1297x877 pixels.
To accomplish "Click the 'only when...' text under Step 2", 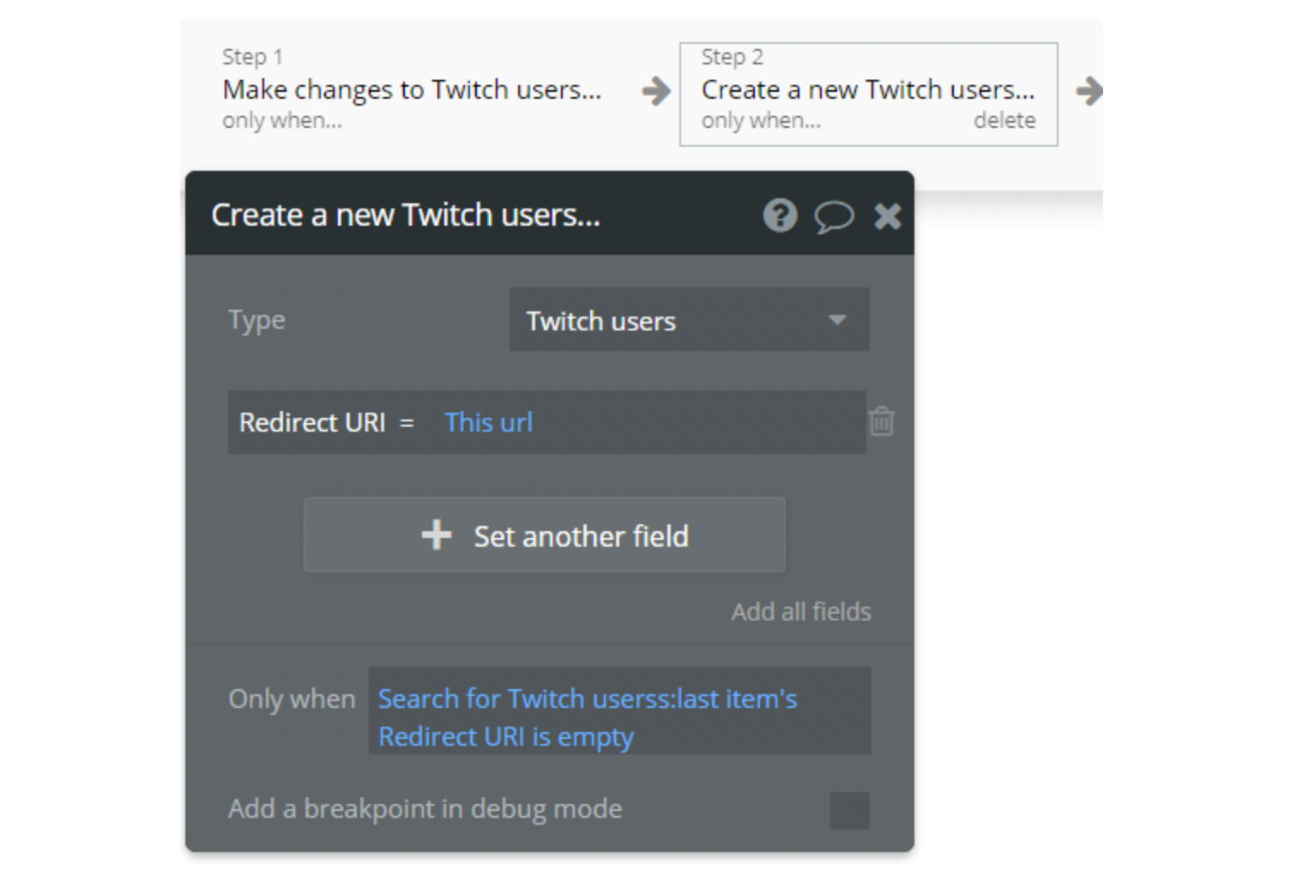I will 761,121.
